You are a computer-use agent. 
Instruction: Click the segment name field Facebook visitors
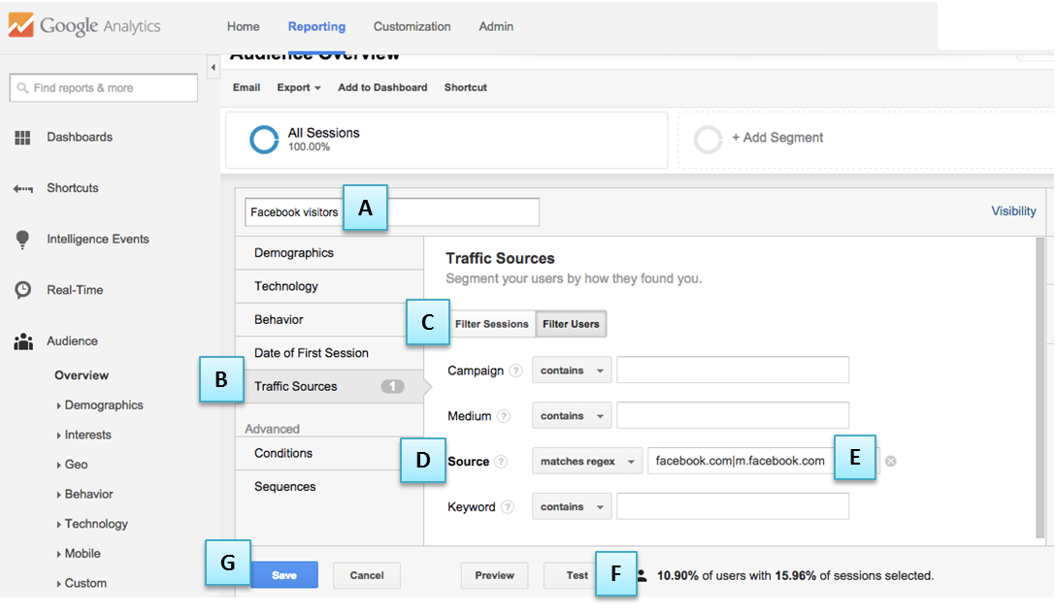click(392, 212)
